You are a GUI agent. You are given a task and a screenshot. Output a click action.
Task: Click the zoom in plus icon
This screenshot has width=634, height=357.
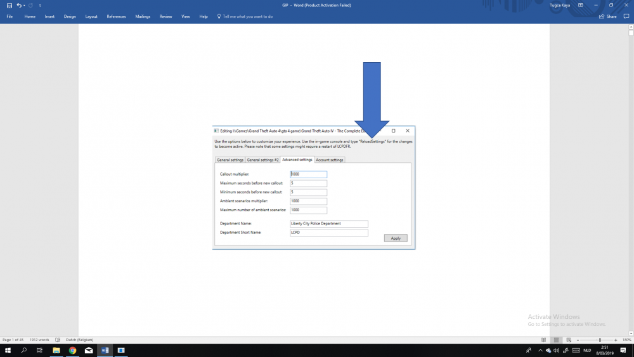(x=616, y=340)
